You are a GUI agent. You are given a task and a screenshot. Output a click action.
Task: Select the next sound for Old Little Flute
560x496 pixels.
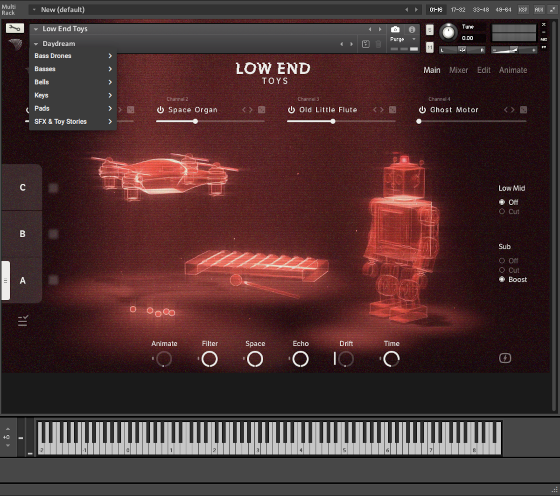[x=382, y=110]
